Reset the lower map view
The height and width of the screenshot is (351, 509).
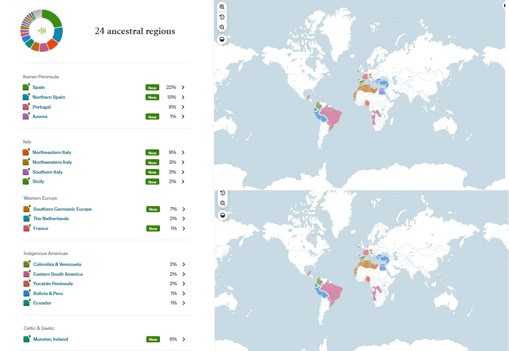223,193
